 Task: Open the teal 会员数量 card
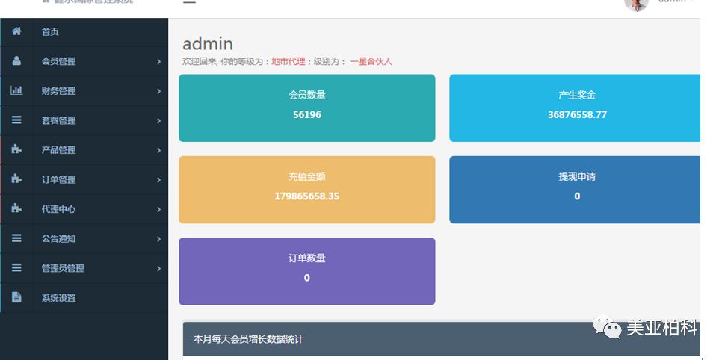coord(306,108)
